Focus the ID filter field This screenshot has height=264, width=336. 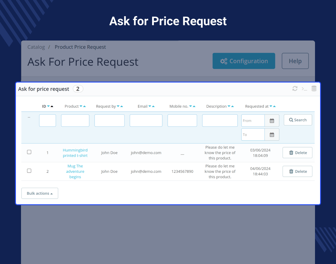tap(48, 120)
